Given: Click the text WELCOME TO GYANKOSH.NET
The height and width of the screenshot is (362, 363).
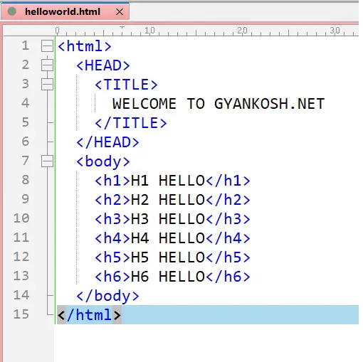Looking at the screenshot, I should pyautogui.click(x=219, y=104).
